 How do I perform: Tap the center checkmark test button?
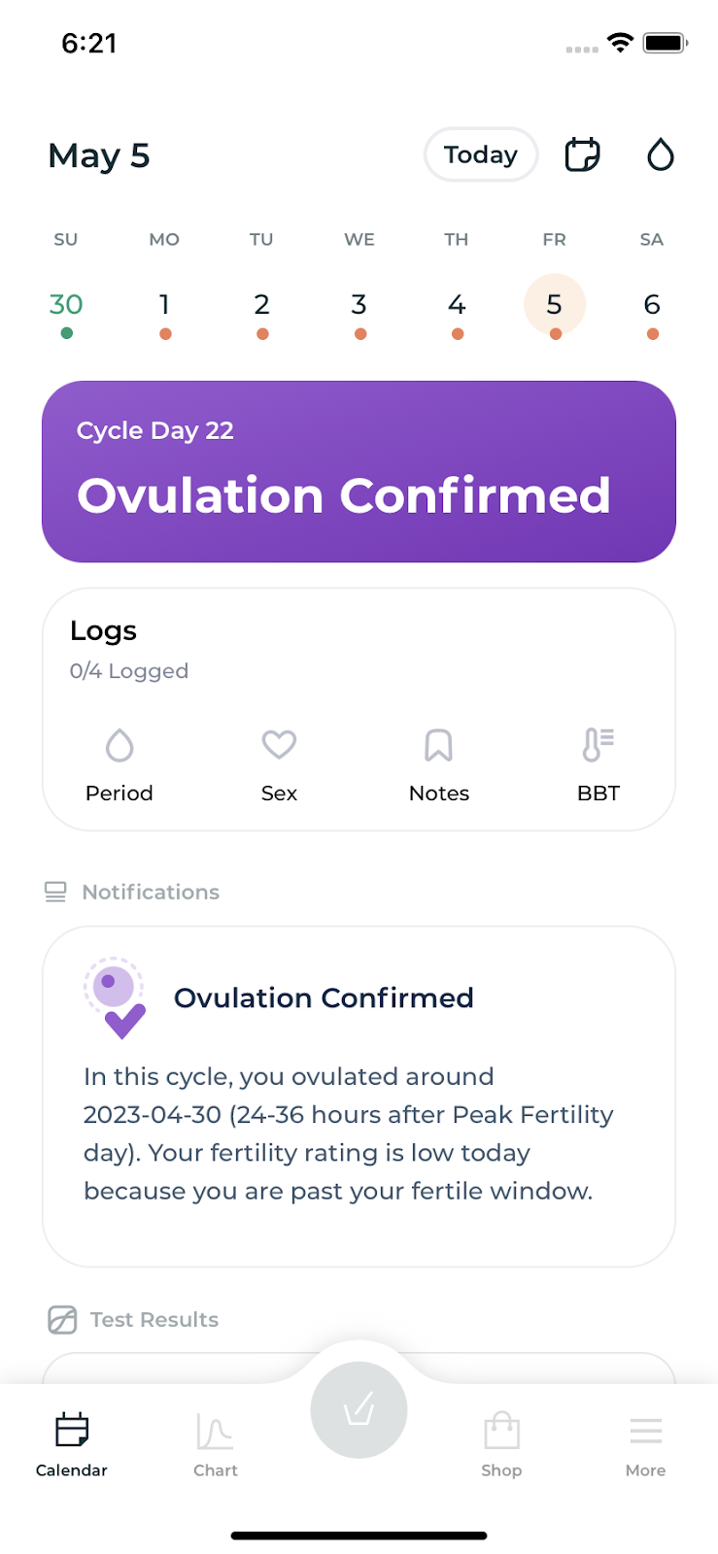(x=359, y=1410)
